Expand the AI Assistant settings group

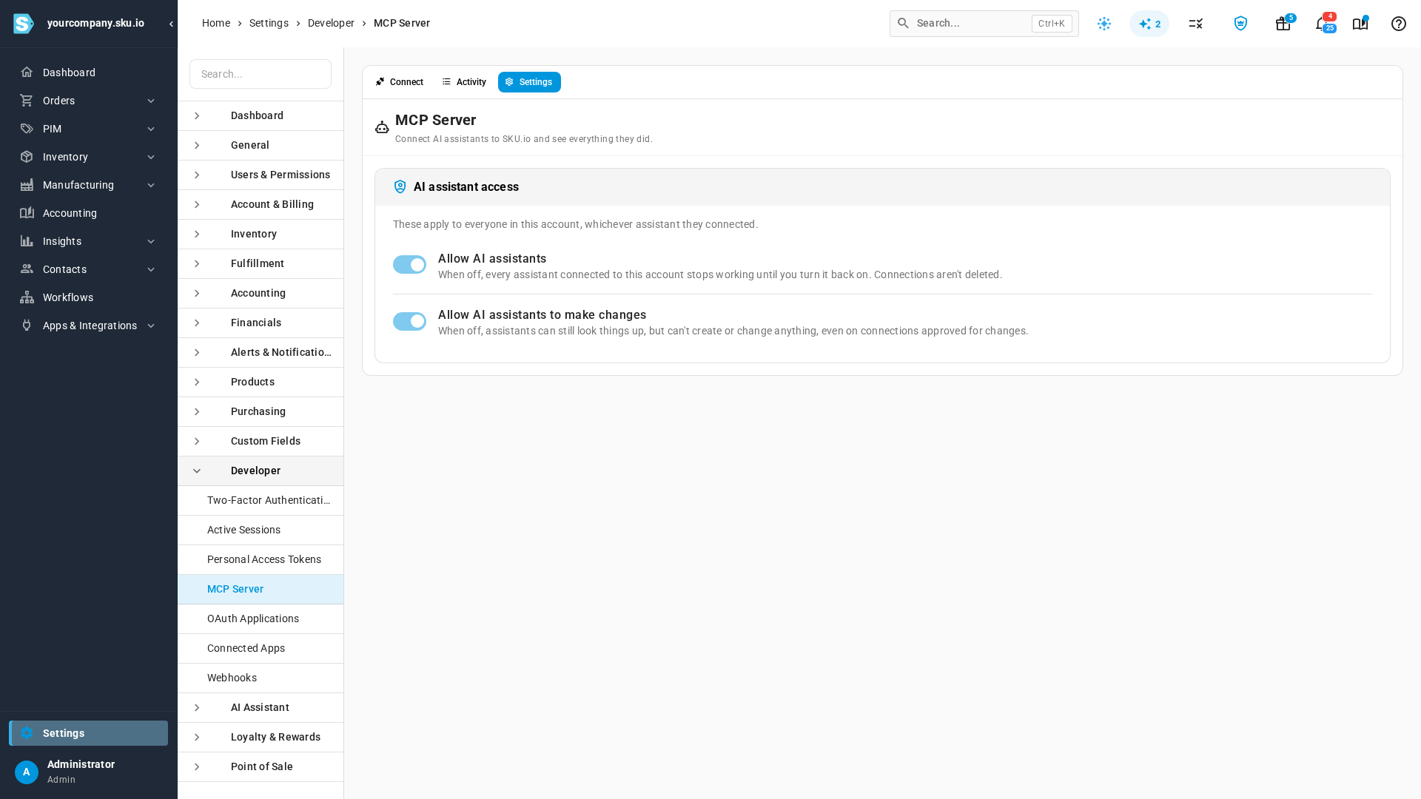[x=261, y=708]
